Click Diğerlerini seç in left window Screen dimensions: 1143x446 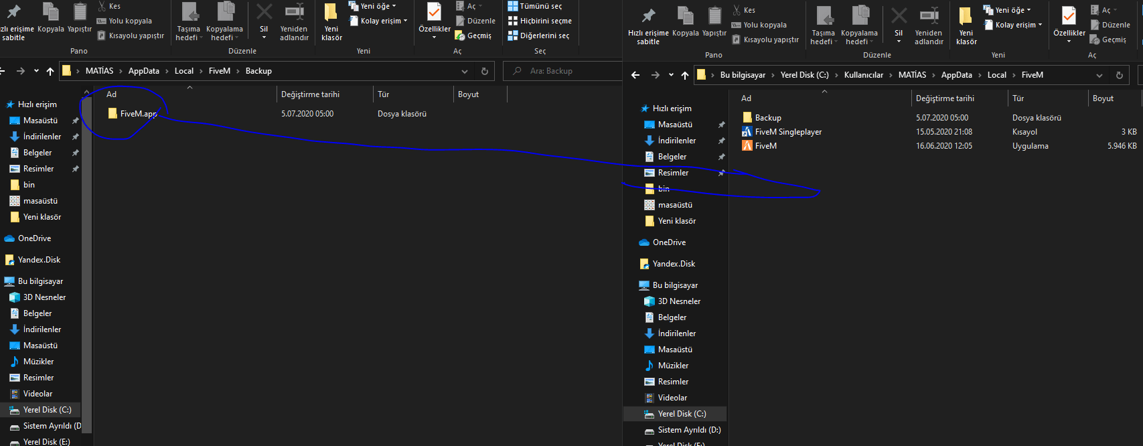click(539, 35)
